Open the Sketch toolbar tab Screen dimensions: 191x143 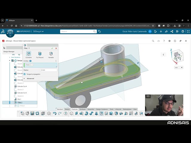[x=67, y=109]
